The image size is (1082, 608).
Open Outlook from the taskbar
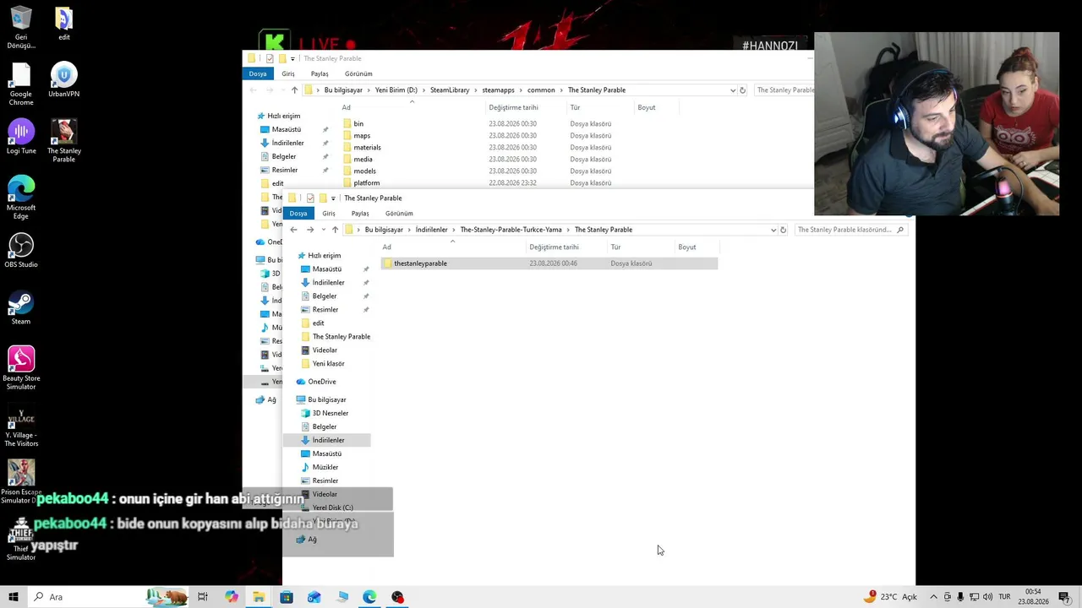[314, 597]
